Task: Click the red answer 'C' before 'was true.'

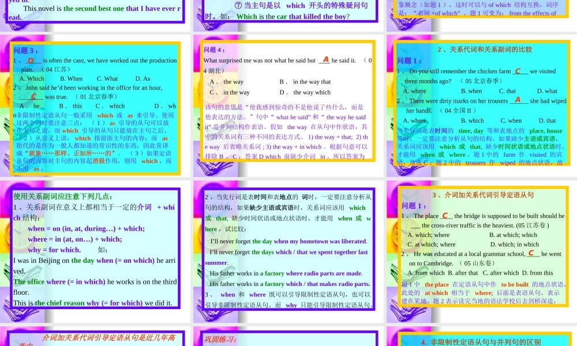Action: pyautogui.click(x=33, y=96)
